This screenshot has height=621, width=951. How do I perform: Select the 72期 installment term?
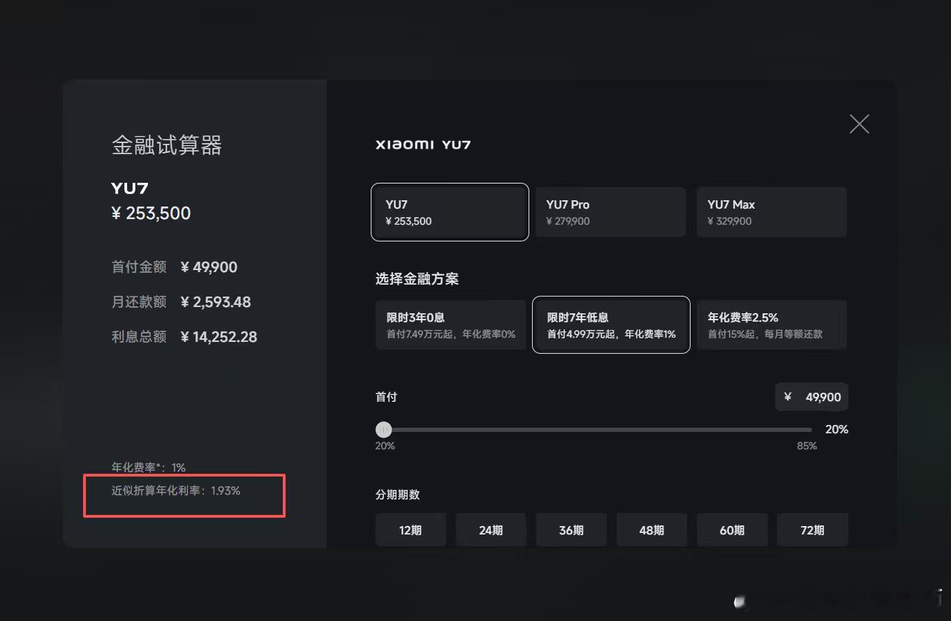pyautogui.click(x=812, y=530)
